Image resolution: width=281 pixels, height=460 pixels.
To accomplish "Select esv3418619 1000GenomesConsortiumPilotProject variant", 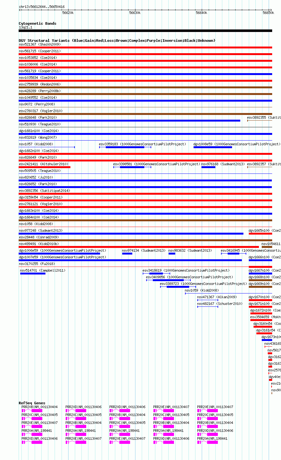I will coord(186,270).
